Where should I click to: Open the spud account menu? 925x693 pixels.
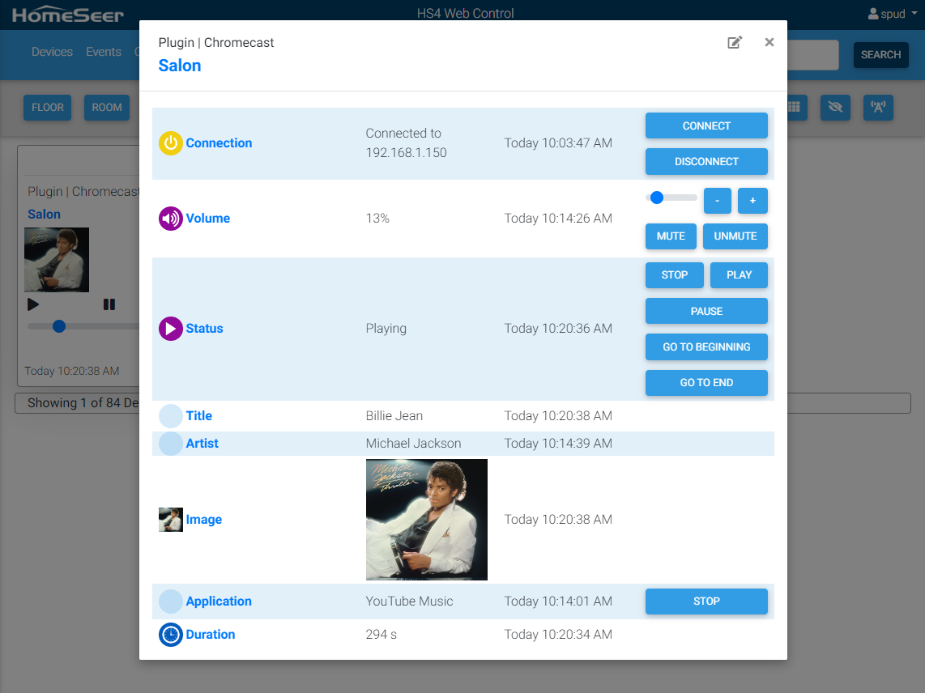[891, 13]
